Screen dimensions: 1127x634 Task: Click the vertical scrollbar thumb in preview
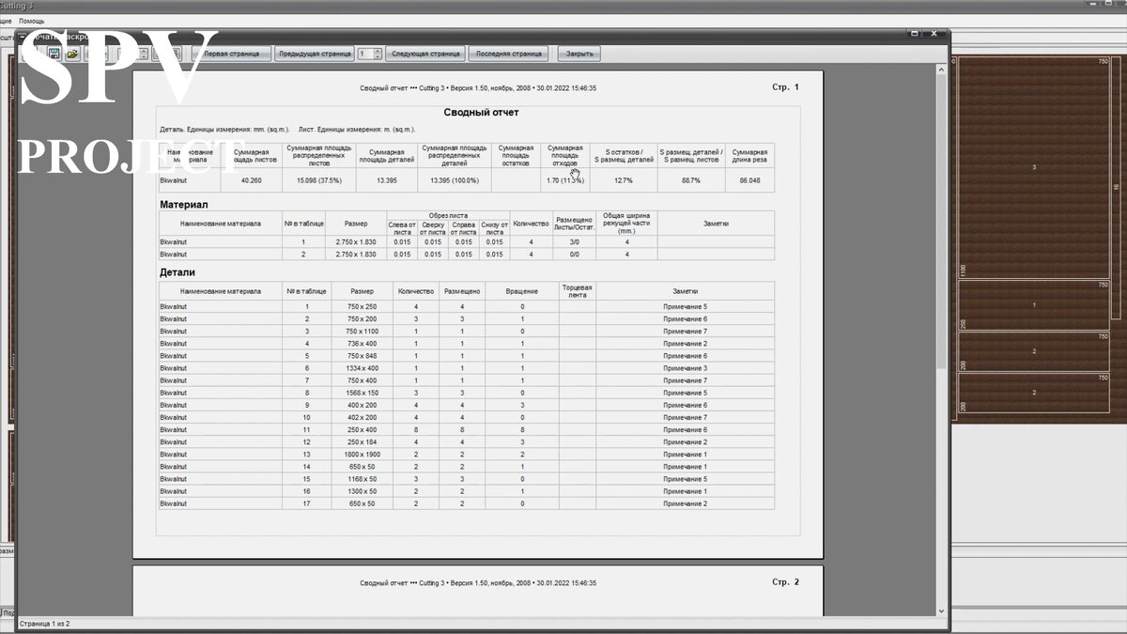(x=943, y=221)
